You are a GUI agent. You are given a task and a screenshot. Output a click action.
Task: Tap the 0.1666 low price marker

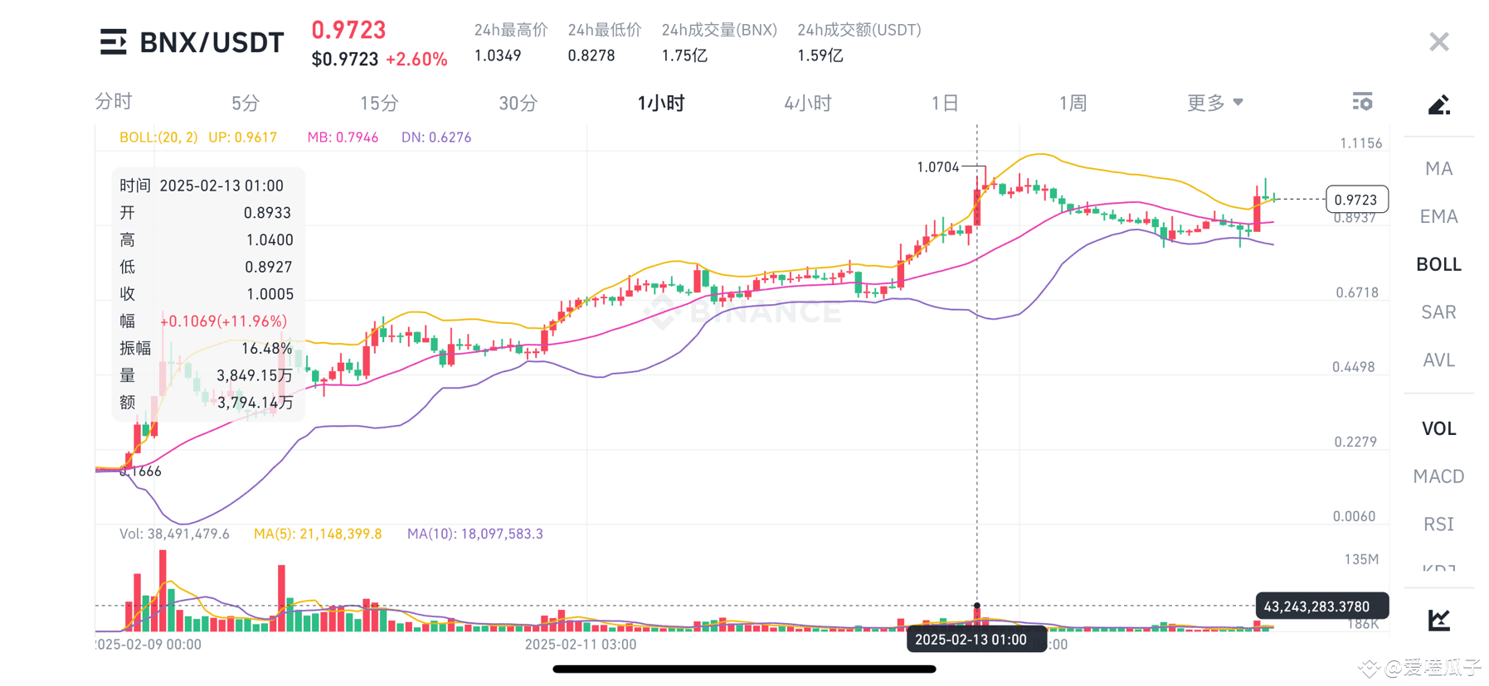140,471
